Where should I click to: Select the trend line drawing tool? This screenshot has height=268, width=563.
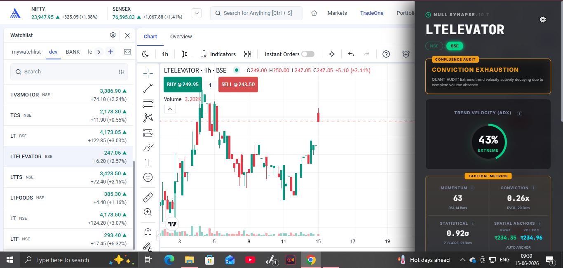148,88
